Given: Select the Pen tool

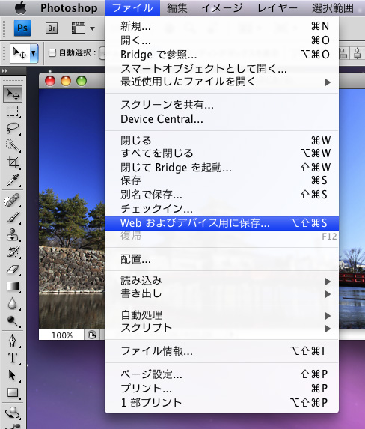Looking at the screenshot, I should point(13,341).
